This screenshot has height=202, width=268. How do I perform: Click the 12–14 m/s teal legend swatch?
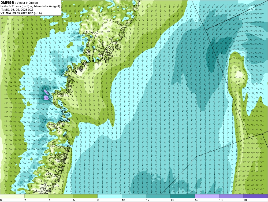coord(158,196)
